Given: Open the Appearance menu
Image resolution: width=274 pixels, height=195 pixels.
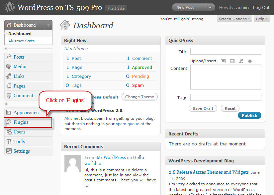Looking at the screenshot, I should (26, 112).
